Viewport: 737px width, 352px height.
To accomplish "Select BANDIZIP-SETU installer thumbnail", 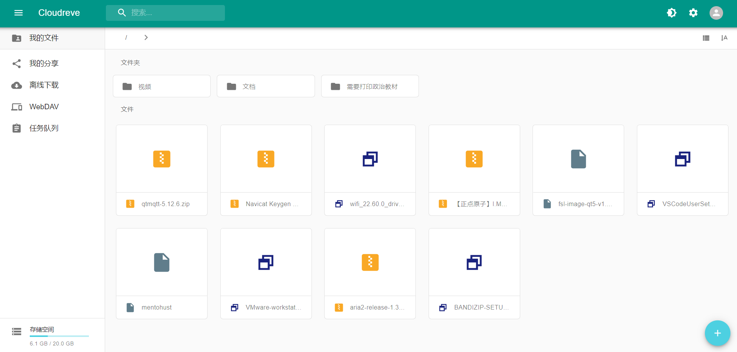I will pos(474,262).
